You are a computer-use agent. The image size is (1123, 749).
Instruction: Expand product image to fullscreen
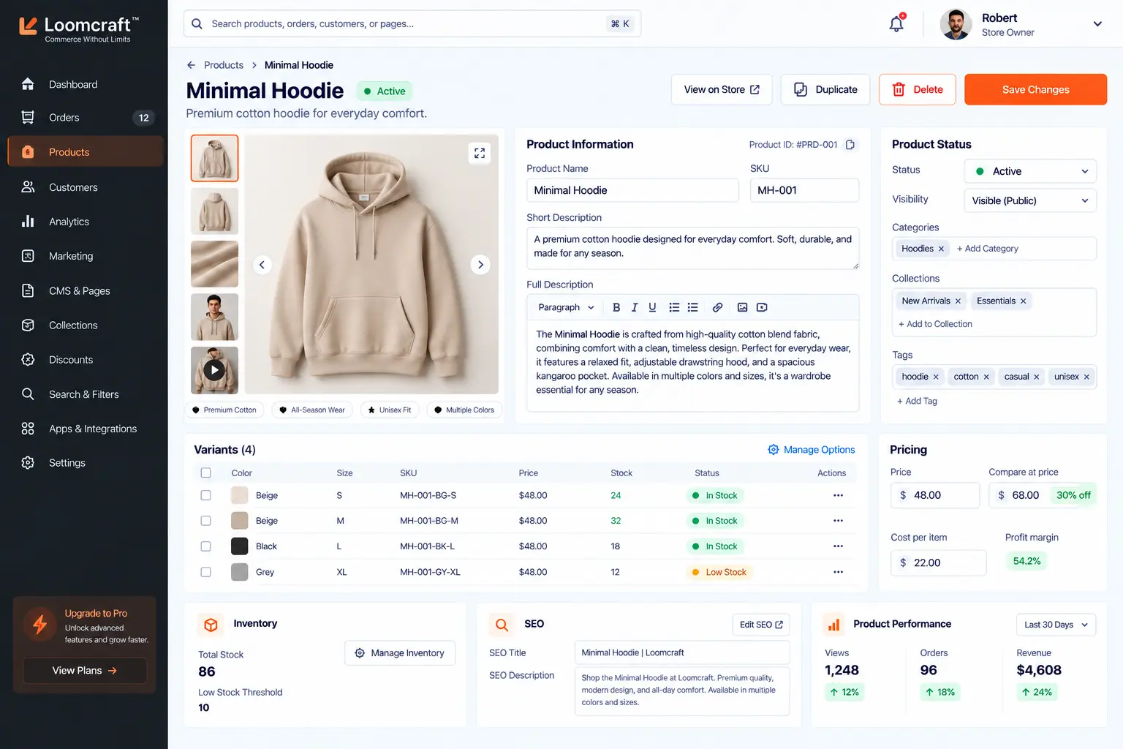[x=480, y=153]
